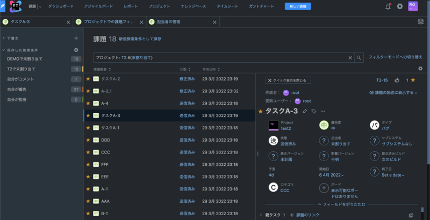Toggle star in quick view header
The height and width of the screenshot is (220, 430).
[413, 80]
